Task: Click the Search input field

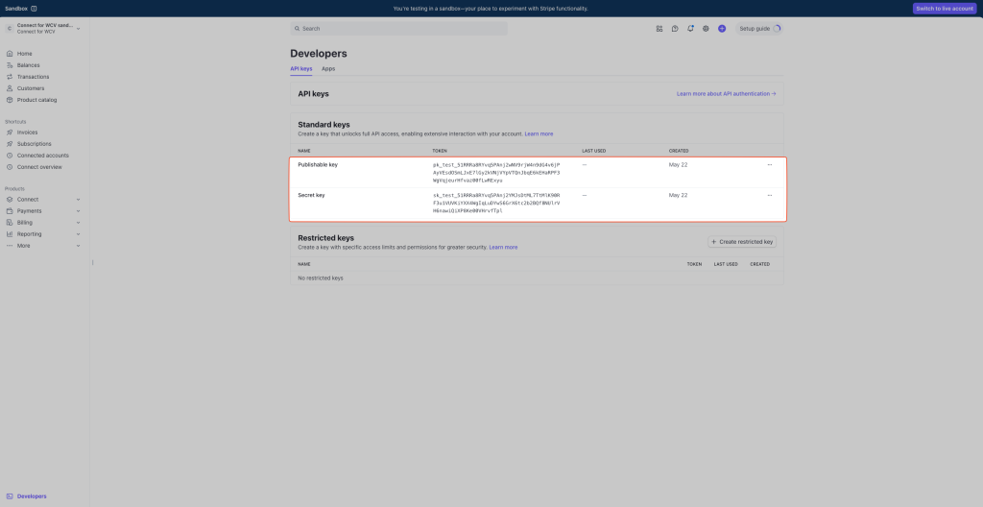Action: 398,29
